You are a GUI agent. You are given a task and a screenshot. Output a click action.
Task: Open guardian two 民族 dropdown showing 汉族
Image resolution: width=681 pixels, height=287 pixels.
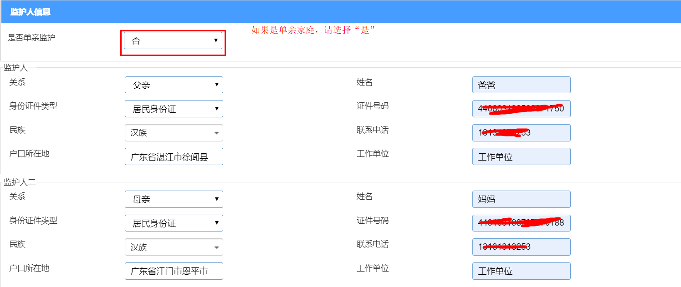[x=174, y=247]
